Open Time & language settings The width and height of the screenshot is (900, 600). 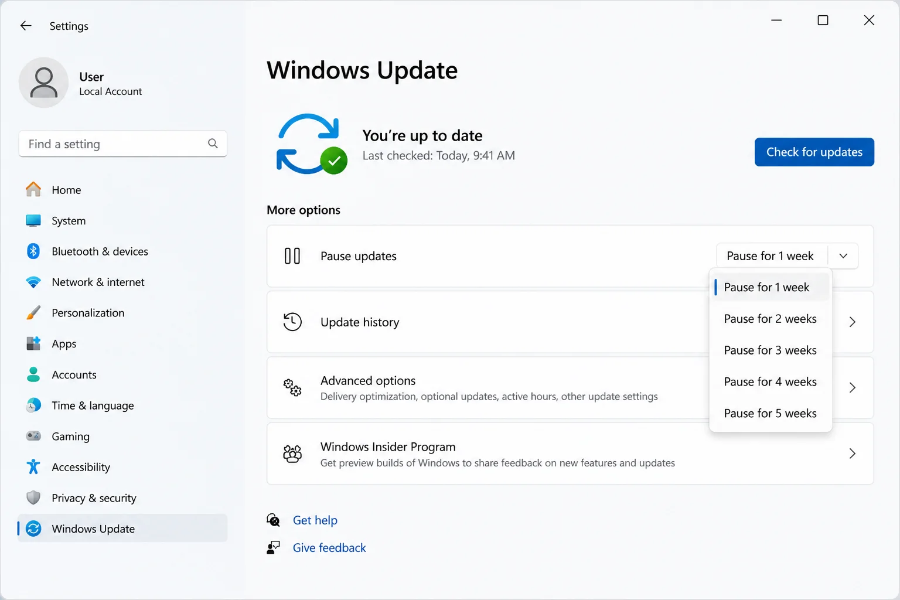click(x=122, y=405)
